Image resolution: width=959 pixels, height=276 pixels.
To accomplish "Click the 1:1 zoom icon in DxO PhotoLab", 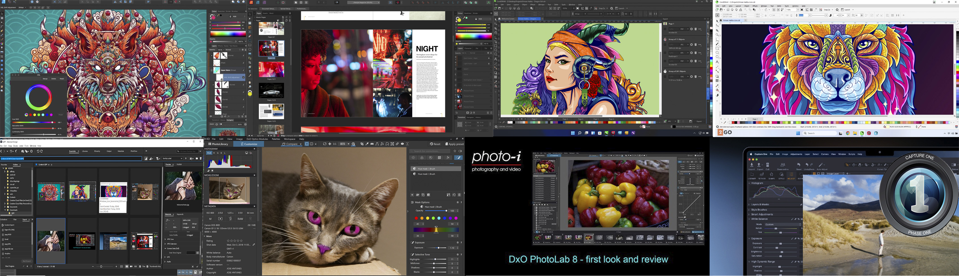I will [x=335, y=144].
